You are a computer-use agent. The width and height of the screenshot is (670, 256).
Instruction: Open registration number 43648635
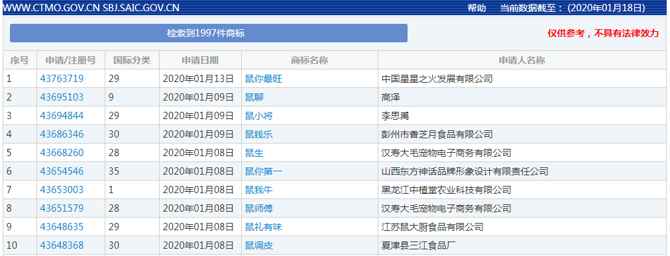click(x=62, y=227)
